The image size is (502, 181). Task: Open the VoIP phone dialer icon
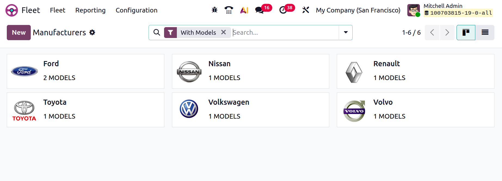tap(229, 10)
